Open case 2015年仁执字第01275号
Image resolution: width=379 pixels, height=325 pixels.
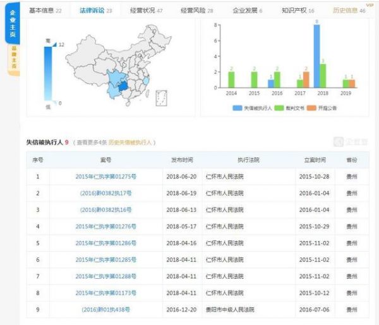pos(106,177)
